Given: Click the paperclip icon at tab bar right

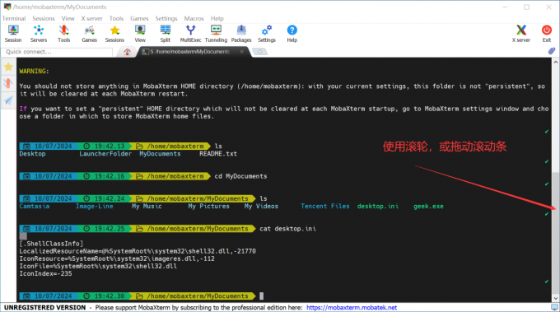Looking at the screenshot, I should tap(552, 51).
